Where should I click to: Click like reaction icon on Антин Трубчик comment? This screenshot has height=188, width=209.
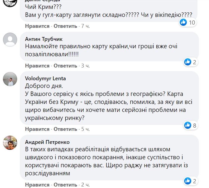click(x=188, y=62)
